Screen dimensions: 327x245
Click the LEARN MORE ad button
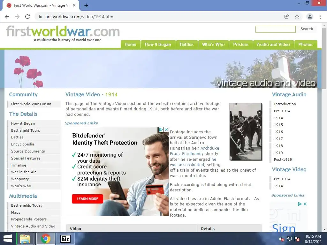pyautogui.click(x=87, y=199)
